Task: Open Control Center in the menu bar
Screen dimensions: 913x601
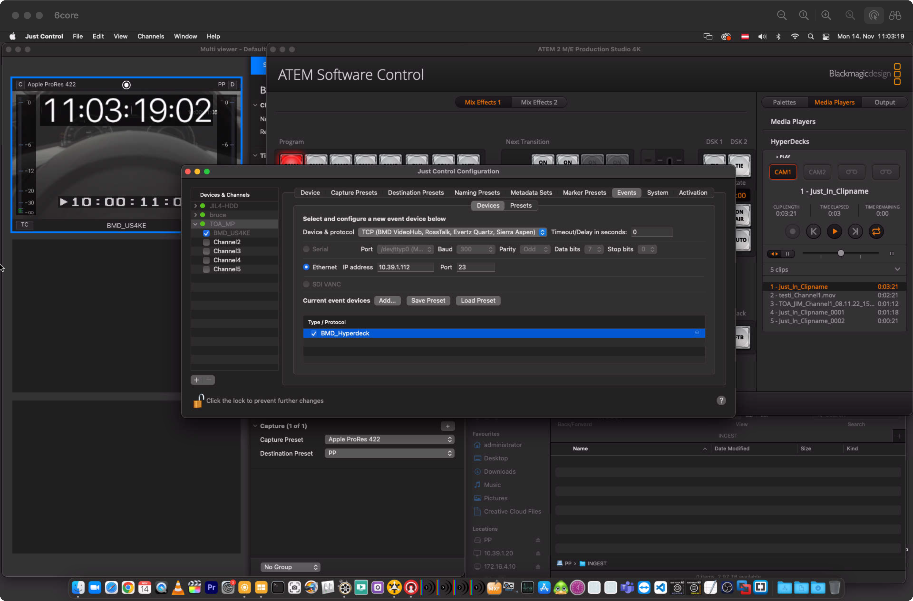Action: [x=826, y=37]
